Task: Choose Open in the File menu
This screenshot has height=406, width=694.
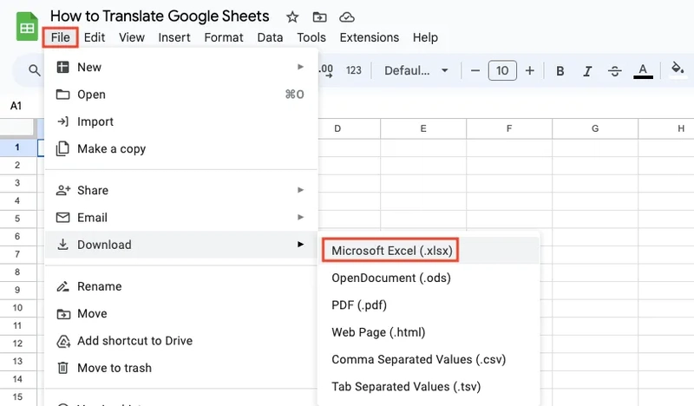Action: coord(181,95)
